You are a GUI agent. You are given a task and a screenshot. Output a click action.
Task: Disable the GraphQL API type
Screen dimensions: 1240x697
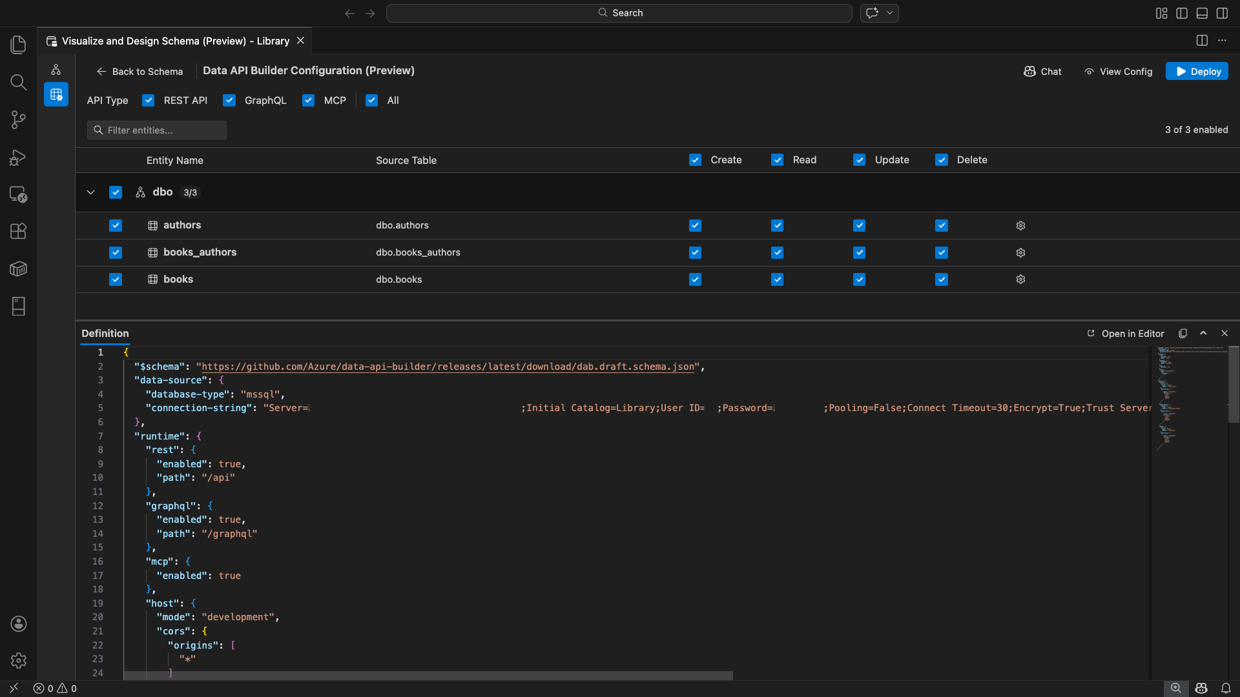click(x=229, y=101)
